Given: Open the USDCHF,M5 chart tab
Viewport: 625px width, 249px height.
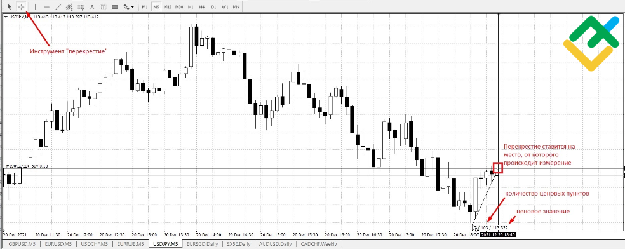Looking at the screenshot, I should tap(95, 244).
